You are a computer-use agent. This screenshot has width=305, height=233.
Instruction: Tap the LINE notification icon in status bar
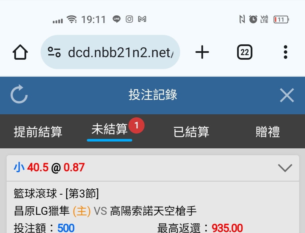[117, 19]
